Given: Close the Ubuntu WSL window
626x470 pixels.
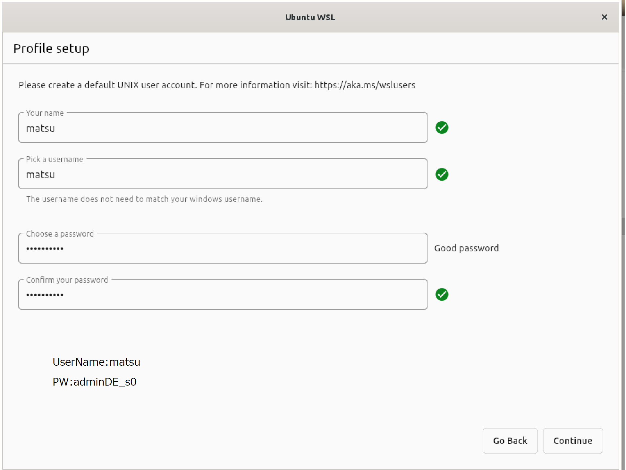Looking at the screenshot, I should coord(604,17).
